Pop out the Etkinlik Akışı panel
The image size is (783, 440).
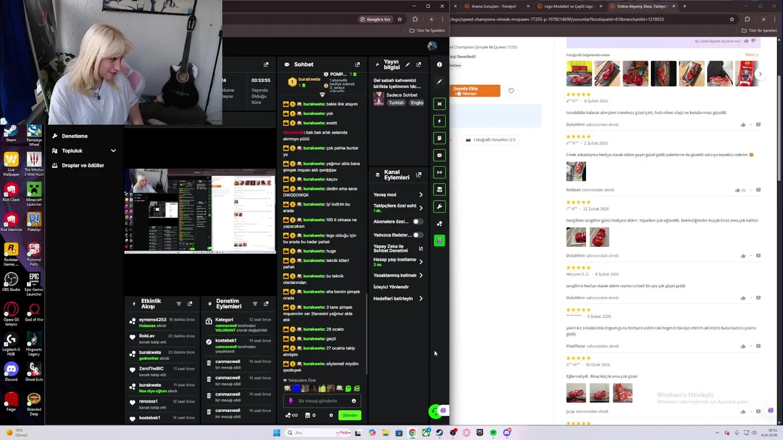point(190,304)
